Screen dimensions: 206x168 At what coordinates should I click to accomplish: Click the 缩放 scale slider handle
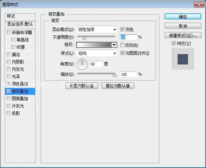(115, 75)
